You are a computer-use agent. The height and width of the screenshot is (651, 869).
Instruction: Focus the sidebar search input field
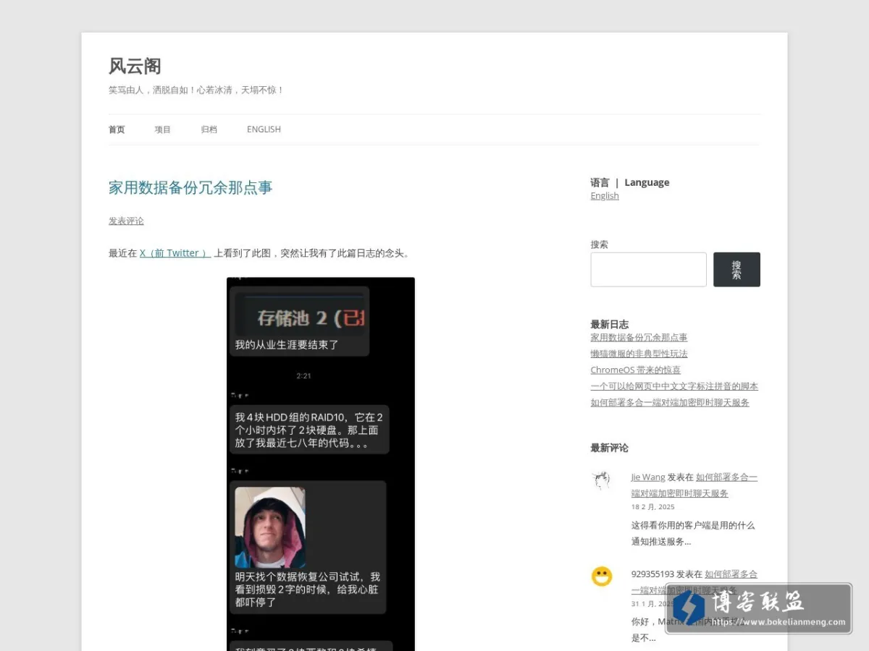(648, 269)
